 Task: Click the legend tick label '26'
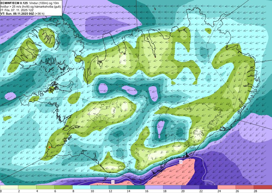[x=237, y=191]
